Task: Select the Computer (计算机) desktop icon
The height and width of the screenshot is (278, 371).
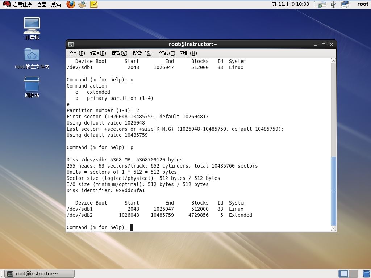Action: [x=32, y=29]
